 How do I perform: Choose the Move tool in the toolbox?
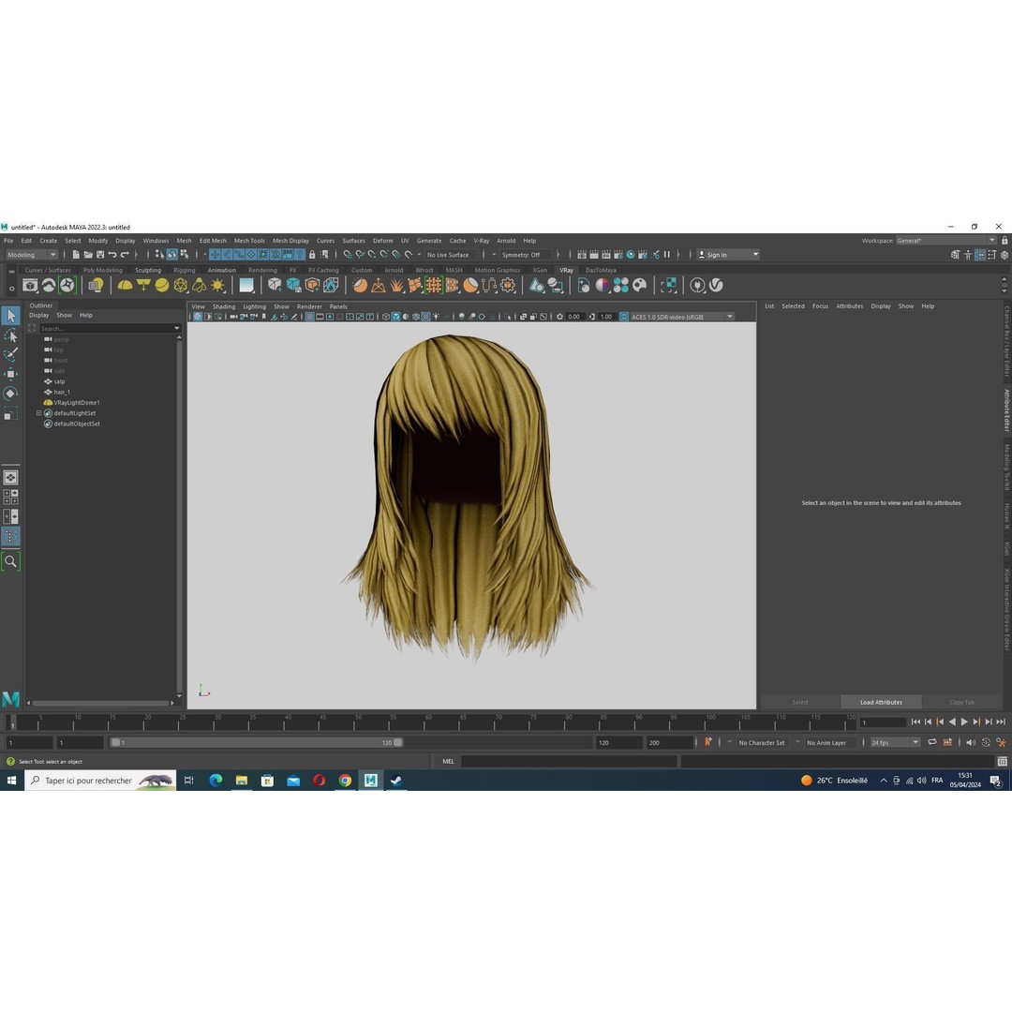pyautogui.click(x=11, y=374)
